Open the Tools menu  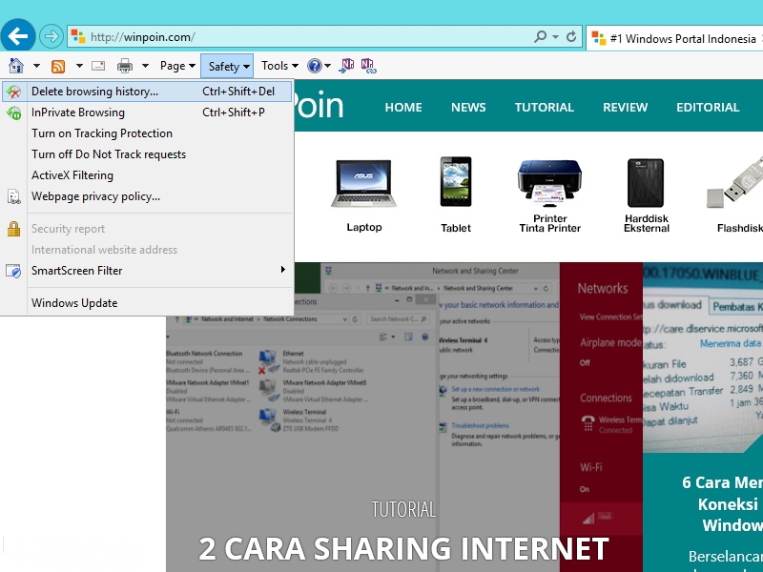(x=279, y=66)
